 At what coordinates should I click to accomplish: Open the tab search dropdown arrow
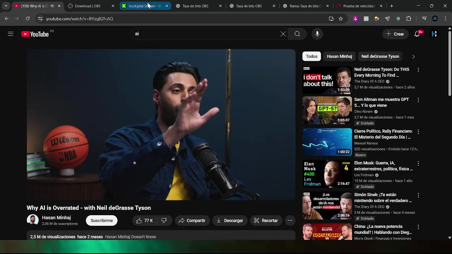6,6
